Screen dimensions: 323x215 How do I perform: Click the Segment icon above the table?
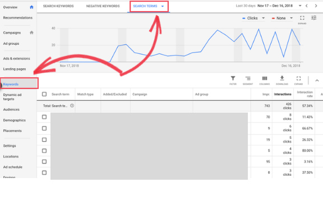248,78
